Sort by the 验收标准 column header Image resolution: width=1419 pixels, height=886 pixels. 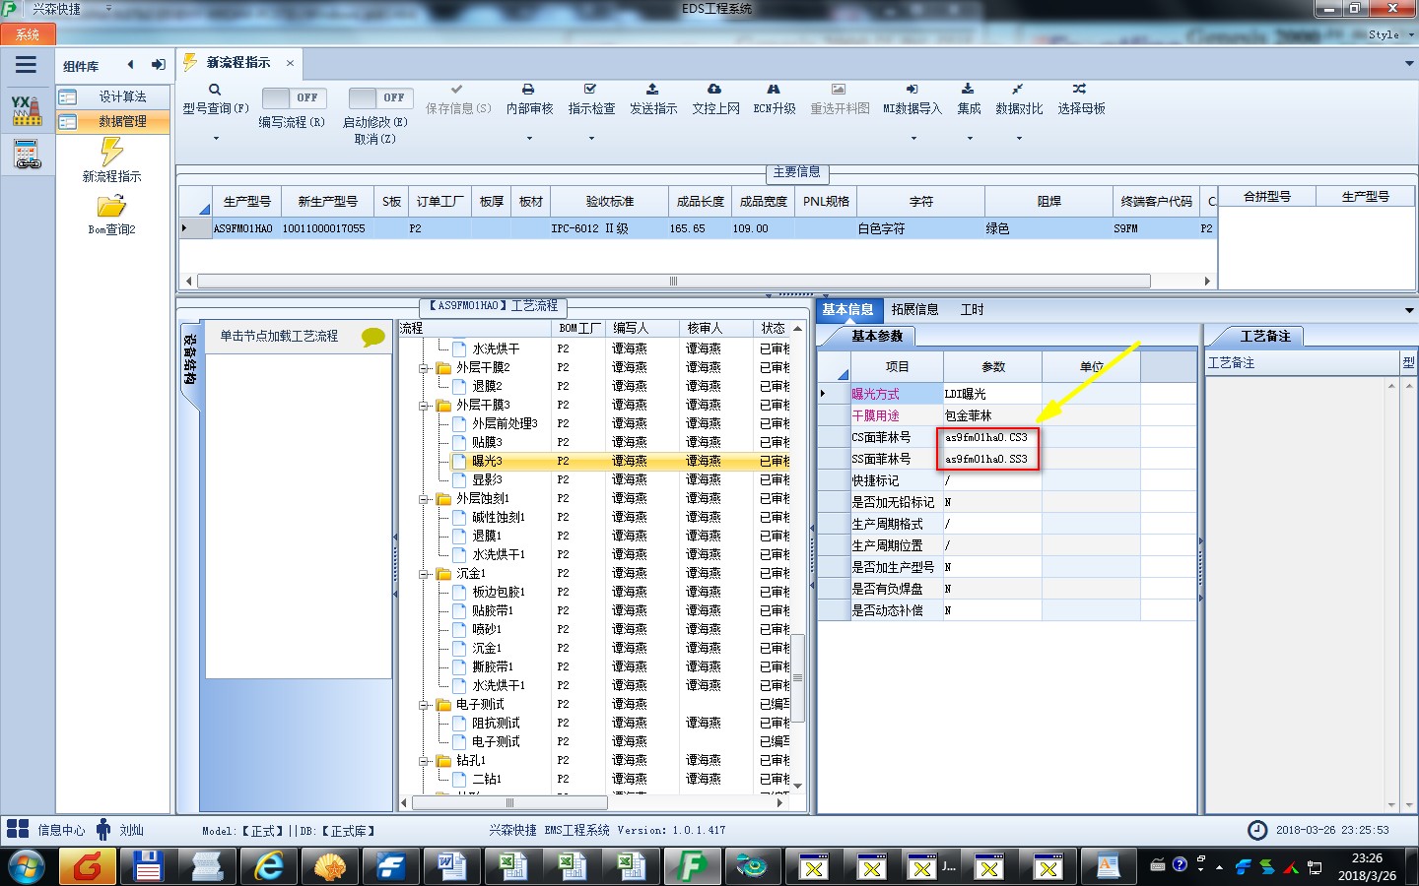(x=609, y=201)
